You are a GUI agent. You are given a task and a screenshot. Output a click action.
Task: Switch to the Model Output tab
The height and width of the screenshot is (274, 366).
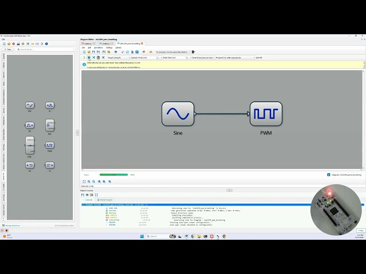coord(105,200)
